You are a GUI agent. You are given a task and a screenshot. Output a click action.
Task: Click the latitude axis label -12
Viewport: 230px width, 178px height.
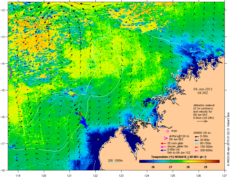(3, 10)
